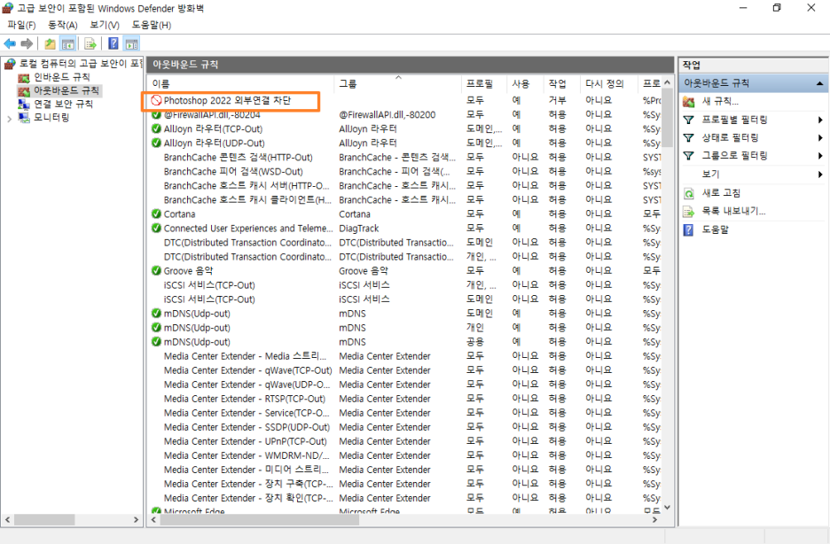Collapse the 아웃바운드 규칙 actions section

tap(819, 83)
